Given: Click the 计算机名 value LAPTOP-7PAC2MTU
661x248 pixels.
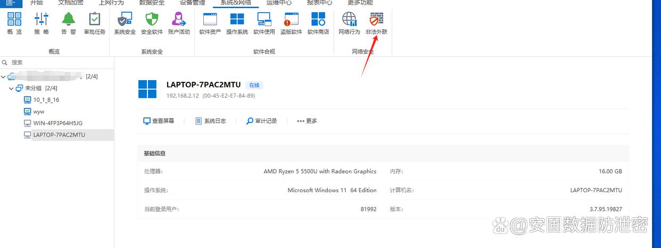Looking at the screenshot, I should coord(596,190).
